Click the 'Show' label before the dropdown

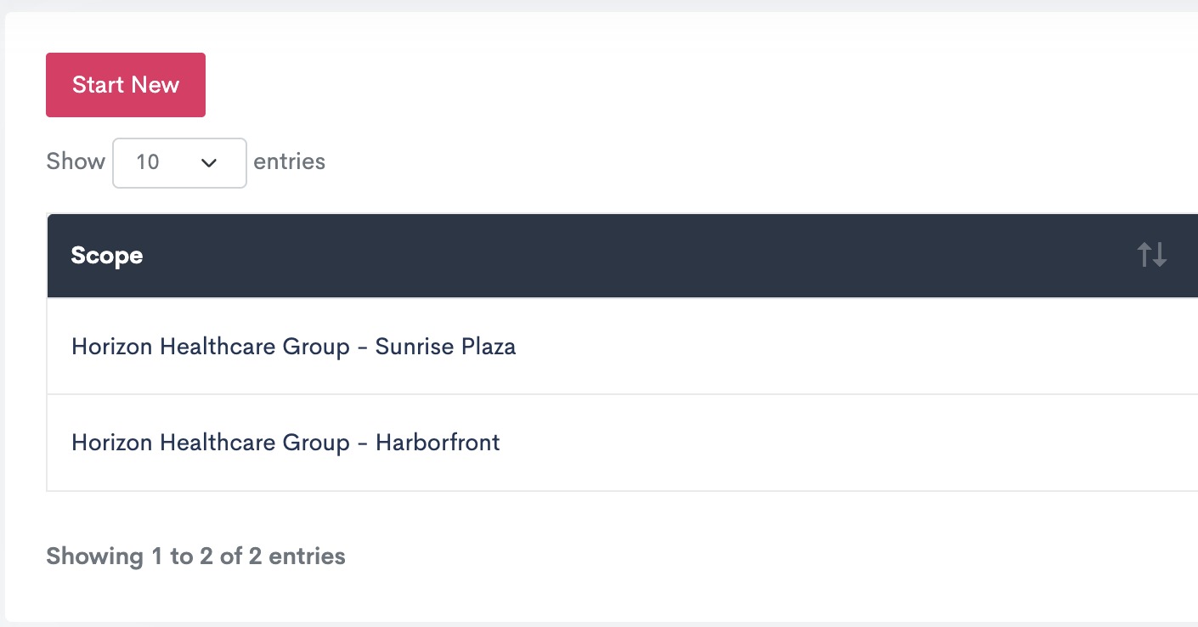[76, 161]
